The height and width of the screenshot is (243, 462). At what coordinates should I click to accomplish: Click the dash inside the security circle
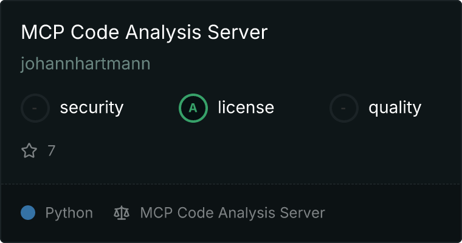[35, 108]
